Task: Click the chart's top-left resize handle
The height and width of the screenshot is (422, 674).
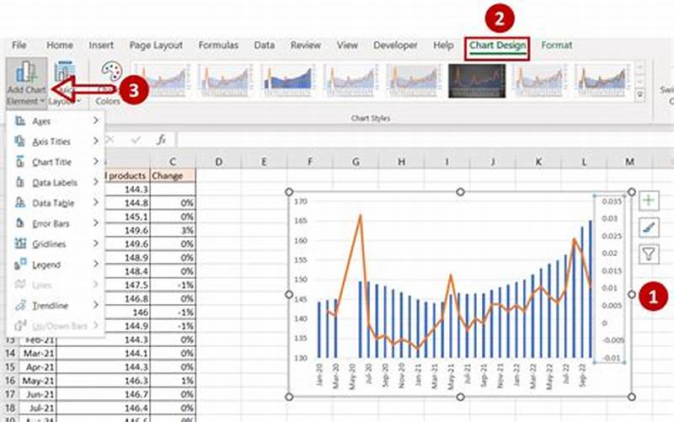Action: 289,192
